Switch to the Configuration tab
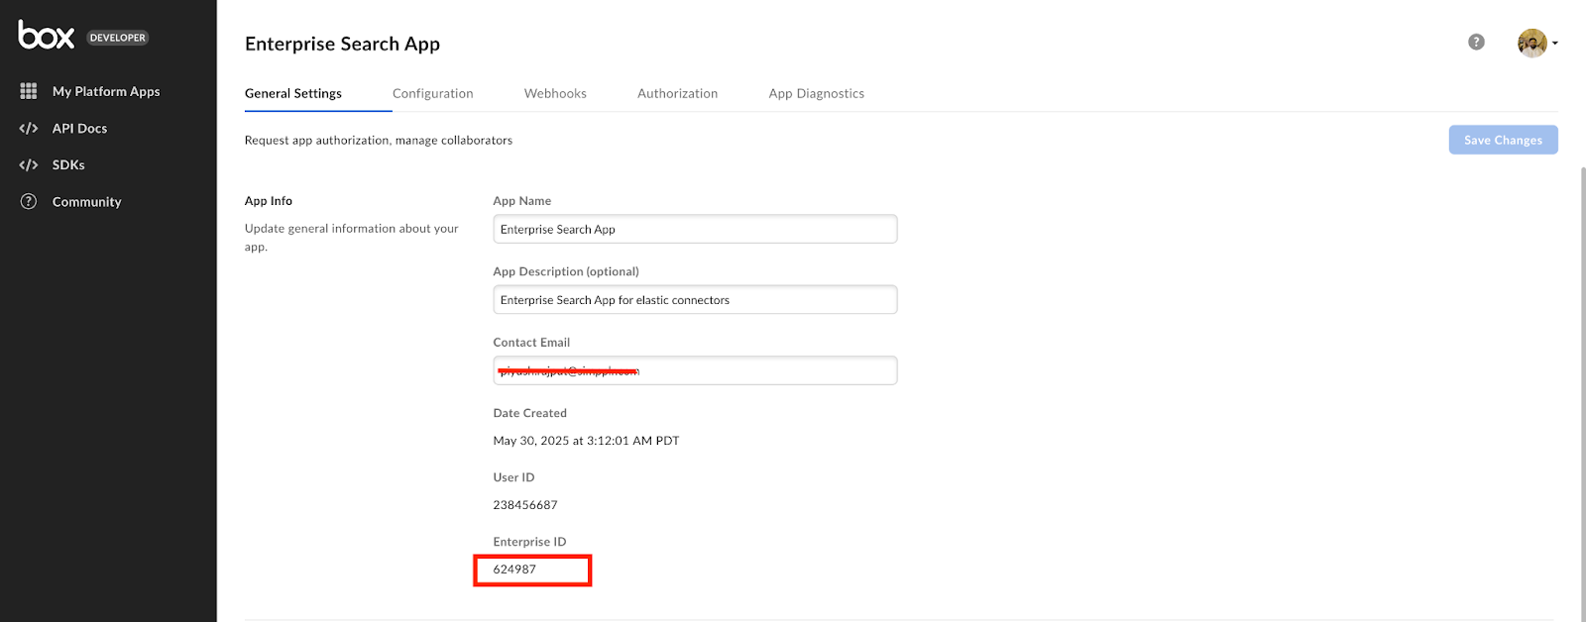1586x622 pixels. click(x=433, y=93)
